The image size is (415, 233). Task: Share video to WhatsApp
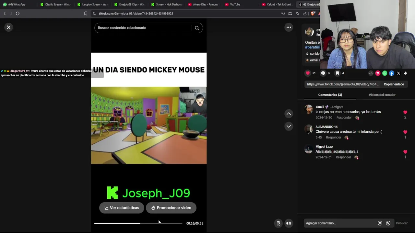click(x=385, y=73)
